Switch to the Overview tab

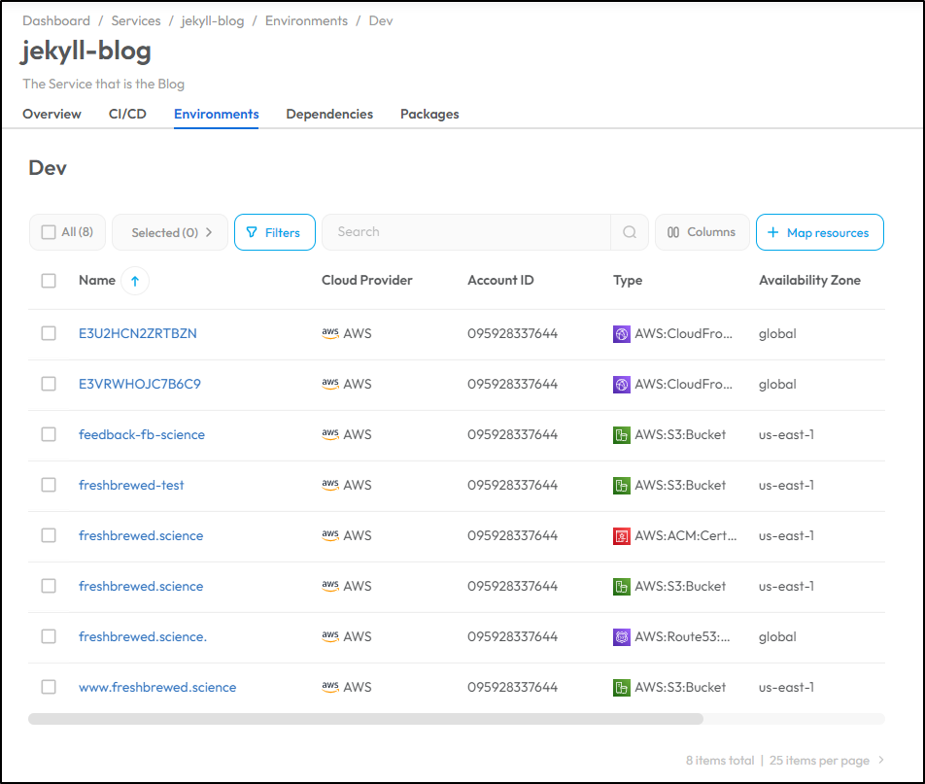[51, 114]
